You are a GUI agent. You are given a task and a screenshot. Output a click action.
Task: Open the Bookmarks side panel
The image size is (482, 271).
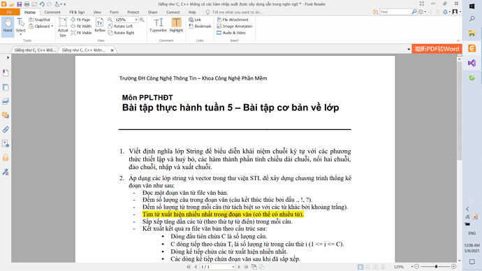6,73
